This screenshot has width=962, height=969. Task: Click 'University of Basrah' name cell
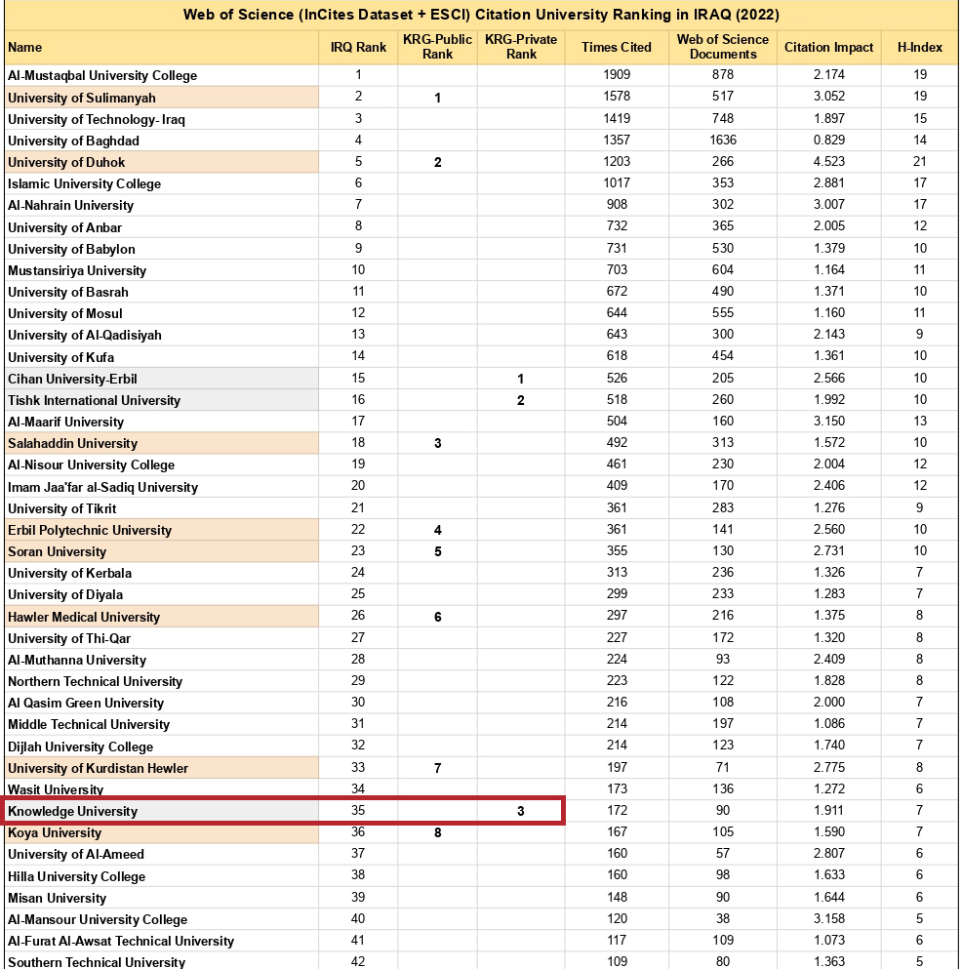(162, 293)
